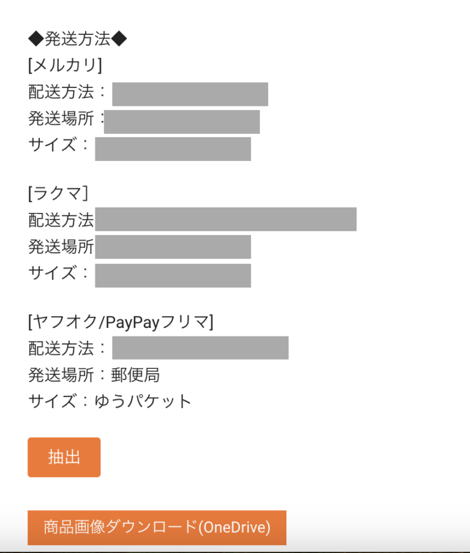The width and height of the screenshot is (470, 553).
Task: Click the 発送場所 label under ヤフオク/PayPayフリマ
Action: [x=61, y=374]
